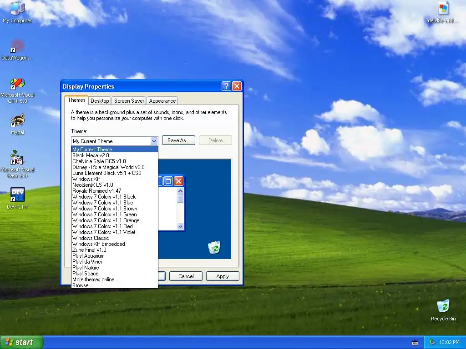Select the delid5o file icon on the desktop
The width and height of the screenshot is (466, 349).
(443, 12)
